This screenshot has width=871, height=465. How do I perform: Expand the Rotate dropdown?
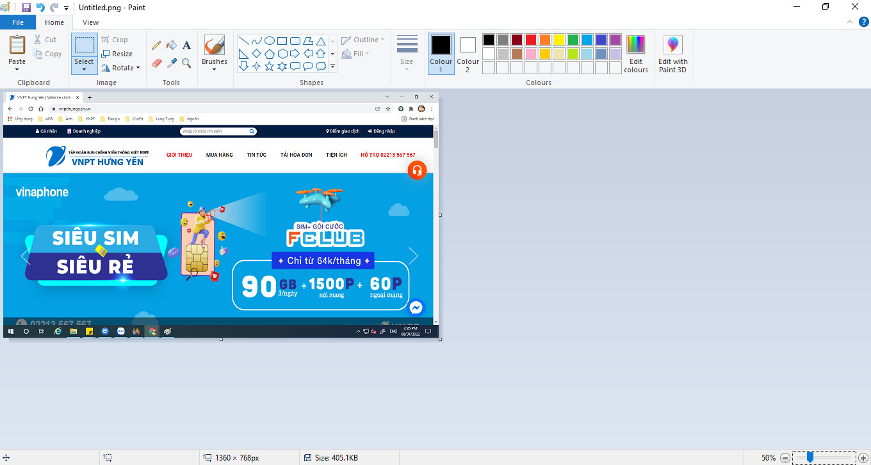click(120, 68)
